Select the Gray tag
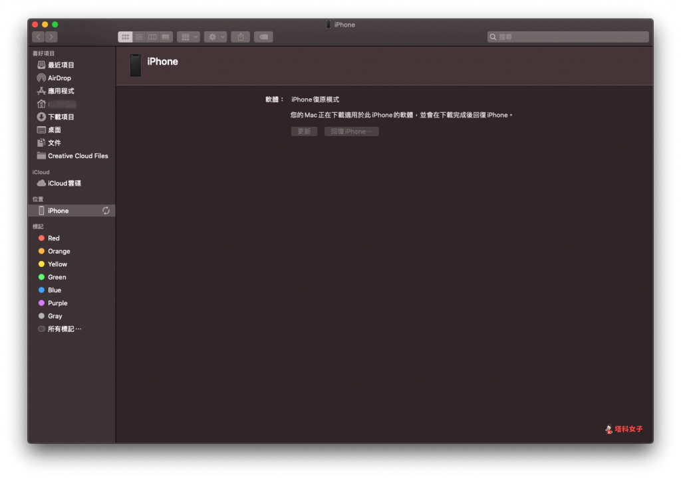Image resolution: width=681 pixels, height=480 pixels. tap(72, 316)
